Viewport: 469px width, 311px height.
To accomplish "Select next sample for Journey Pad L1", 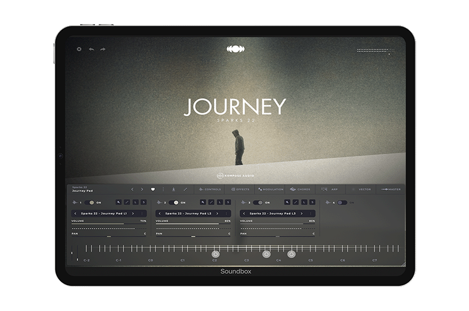I will coord(133,214).
